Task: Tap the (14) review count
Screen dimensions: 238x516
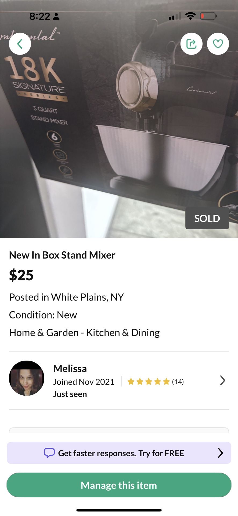Action: click(178, 382)
